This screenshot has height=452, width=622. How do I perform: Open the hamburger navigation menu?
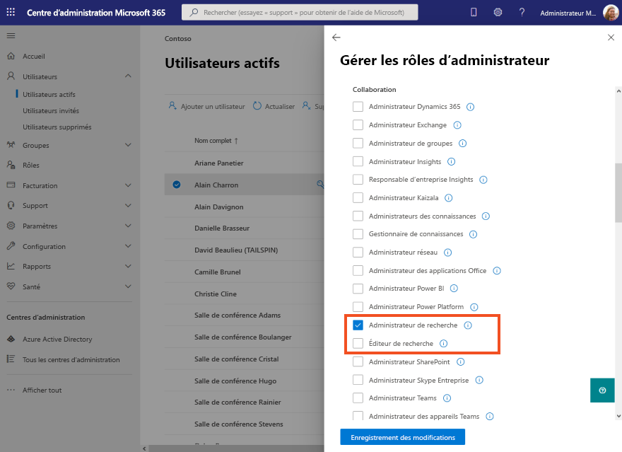click(10, 35)
